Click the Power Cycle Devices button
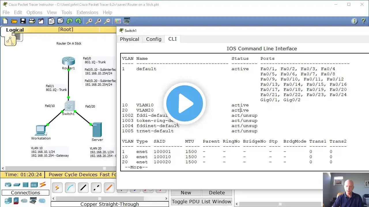The image size is (369, 207). pyautogui.click(x=73, y=175)
